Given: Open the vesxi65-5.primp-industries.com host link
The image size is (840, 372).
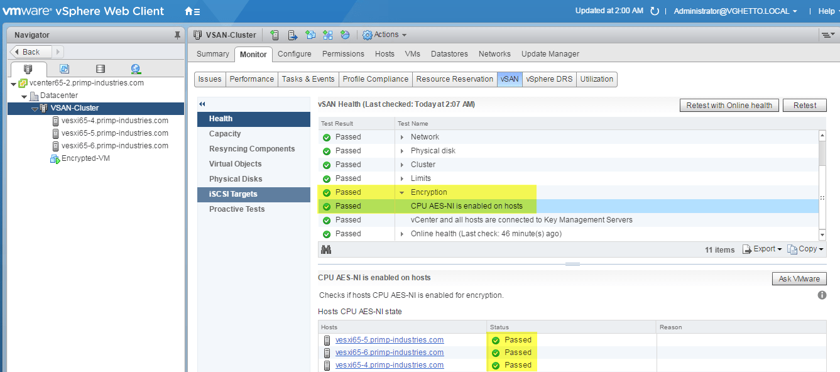Looking at the screenshot, I should [x=390, y=340].
